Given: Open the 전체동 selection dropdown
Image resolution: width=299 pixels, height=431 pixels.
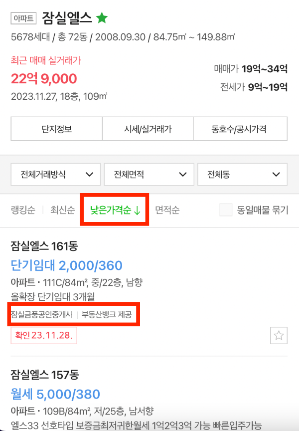Looking at the screenshot, I should pos(242,174).
